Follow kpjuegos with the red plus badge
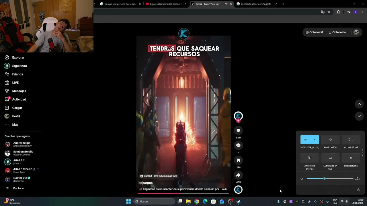 point(238,121)
